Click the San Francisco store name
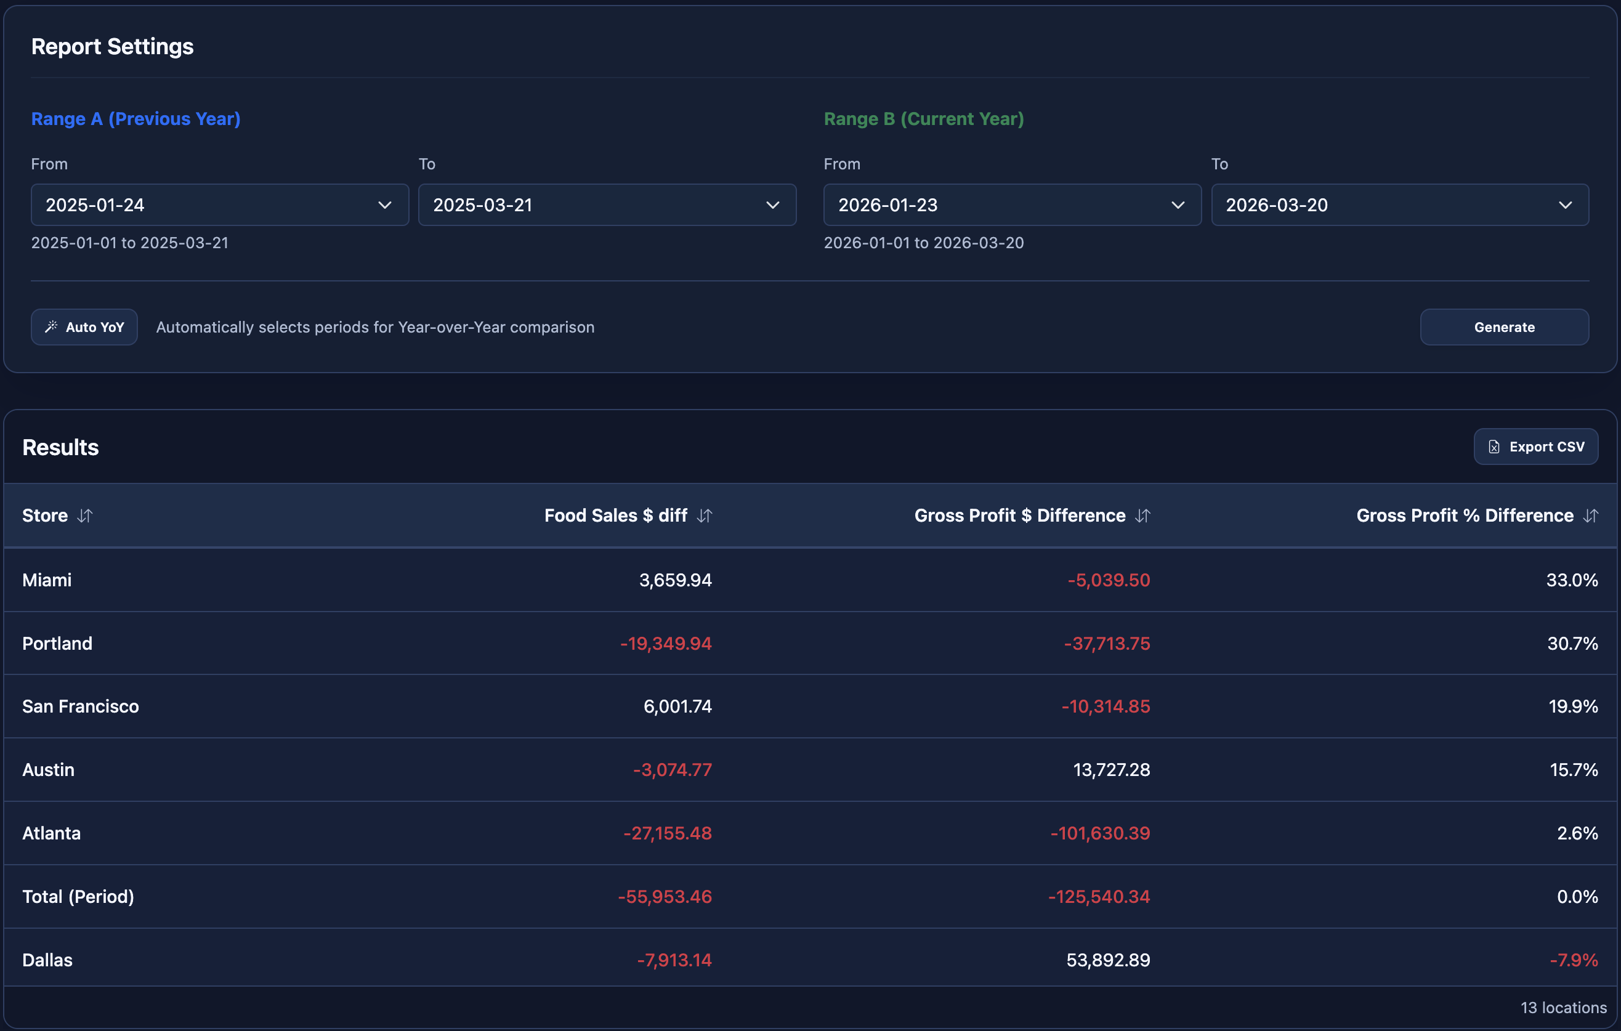This screenshot has height=1031, width=1621. 81,706
